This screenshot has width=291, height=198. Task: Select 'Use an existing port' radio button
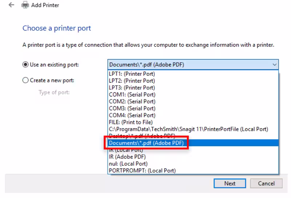pyautogui.click(x=25, y=65)
